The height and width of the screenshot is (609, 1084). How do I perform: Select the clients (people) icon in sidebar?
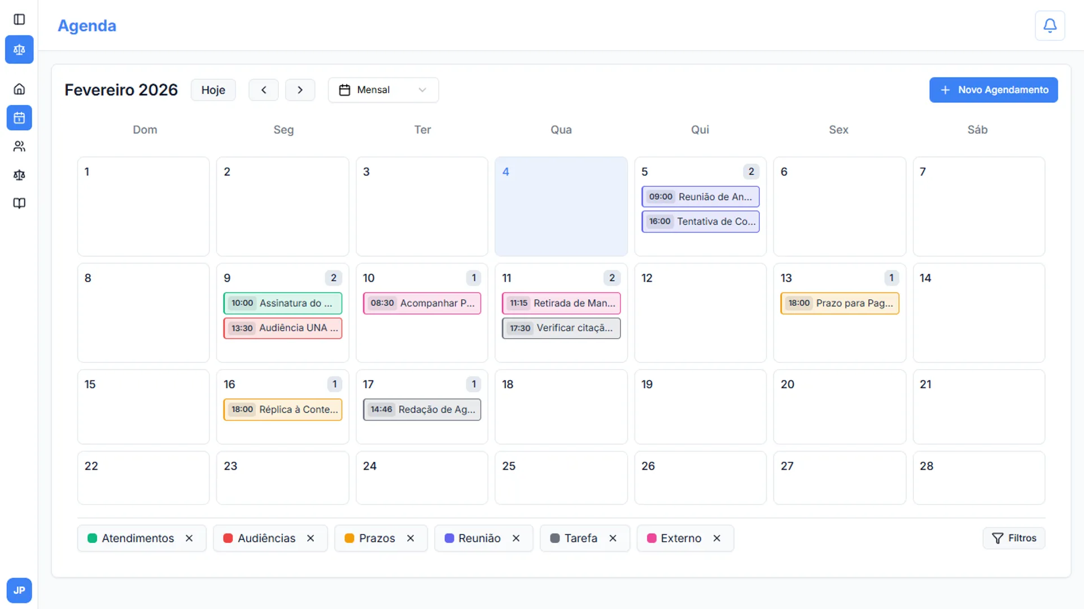[x=19, y=146]
